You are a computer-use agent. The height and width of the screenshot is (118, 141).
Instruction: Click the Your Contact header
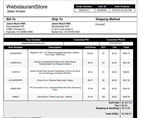coord(33,40)
